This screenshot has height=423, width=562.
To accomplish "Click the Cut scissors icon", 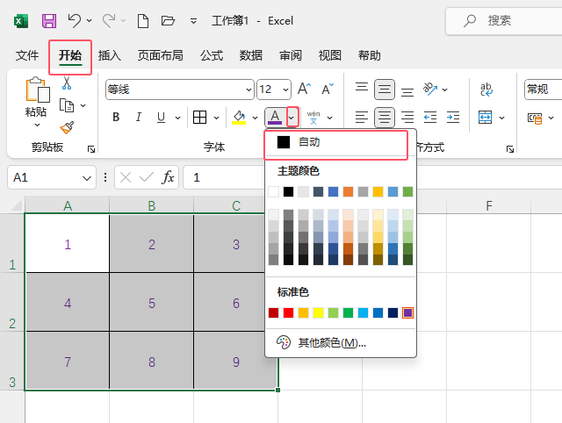I will tap(67, 83).
